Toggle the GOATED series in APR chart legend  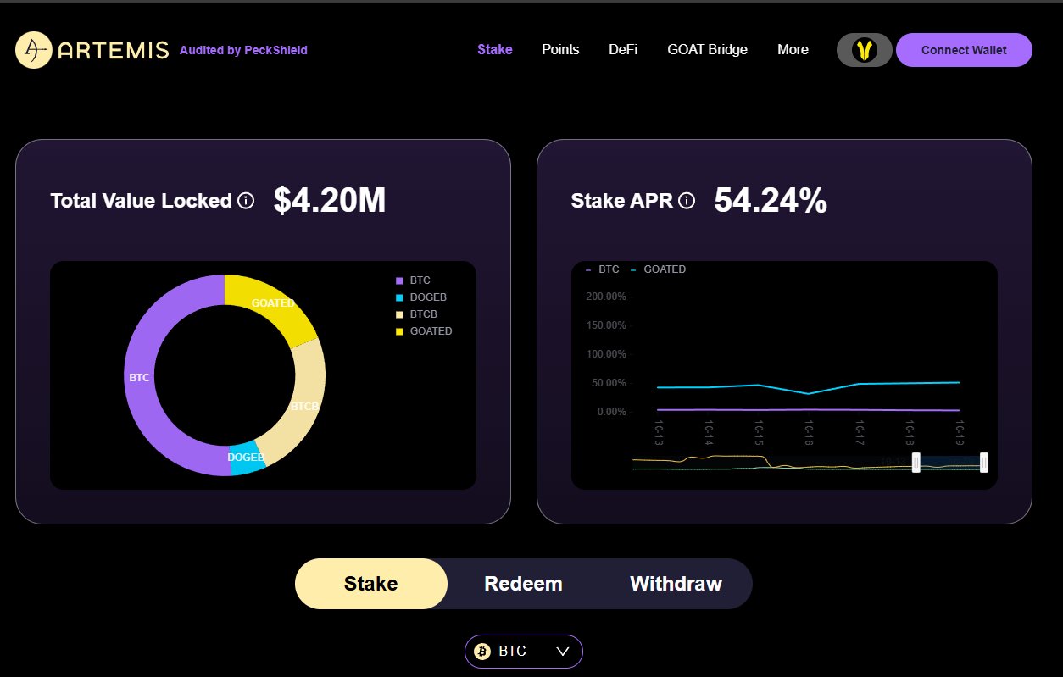(659, 269)
